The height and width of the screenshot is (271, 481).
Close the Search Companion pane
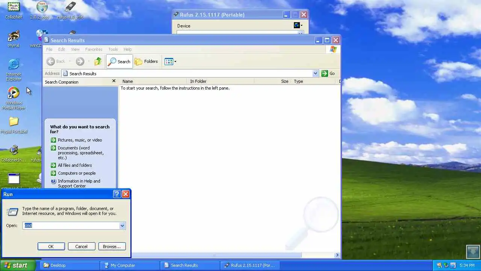114,81
